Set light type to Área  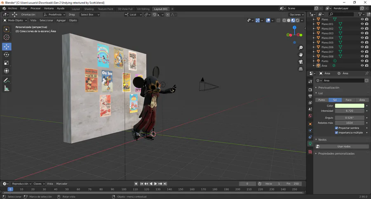click(362, 100)
